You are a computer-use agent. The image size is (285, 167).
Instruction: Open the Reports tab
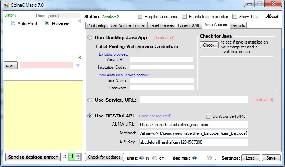(238, 25)
